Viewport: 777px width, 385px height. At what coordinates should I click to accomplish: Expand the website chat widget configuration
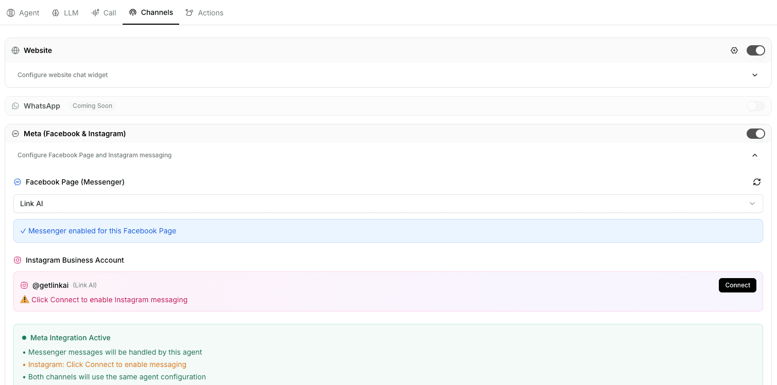point(754,75)
